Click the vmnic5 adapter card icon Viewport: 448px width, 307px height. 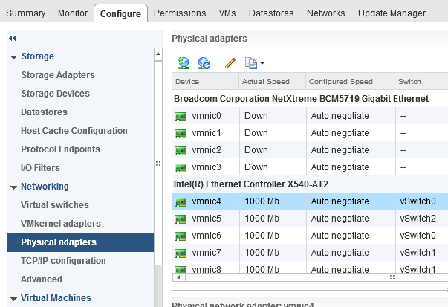(x=181, y=219)
